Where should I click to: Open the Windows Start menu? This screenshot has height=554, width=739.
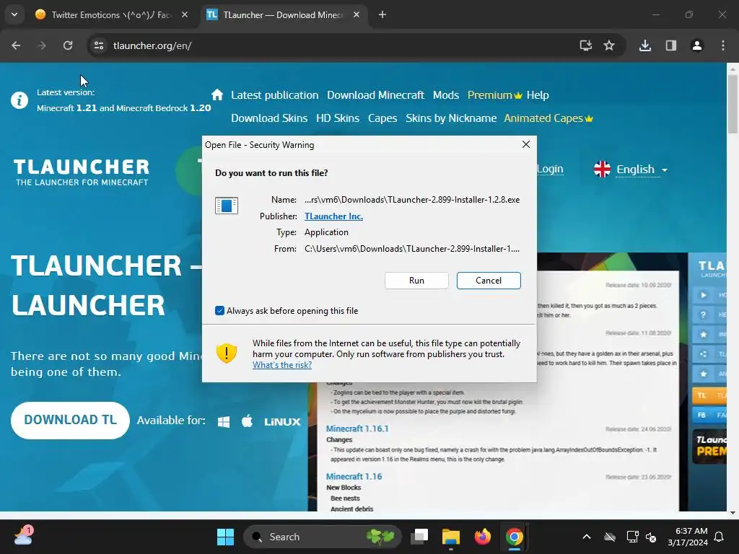click(x=225, y=537)
